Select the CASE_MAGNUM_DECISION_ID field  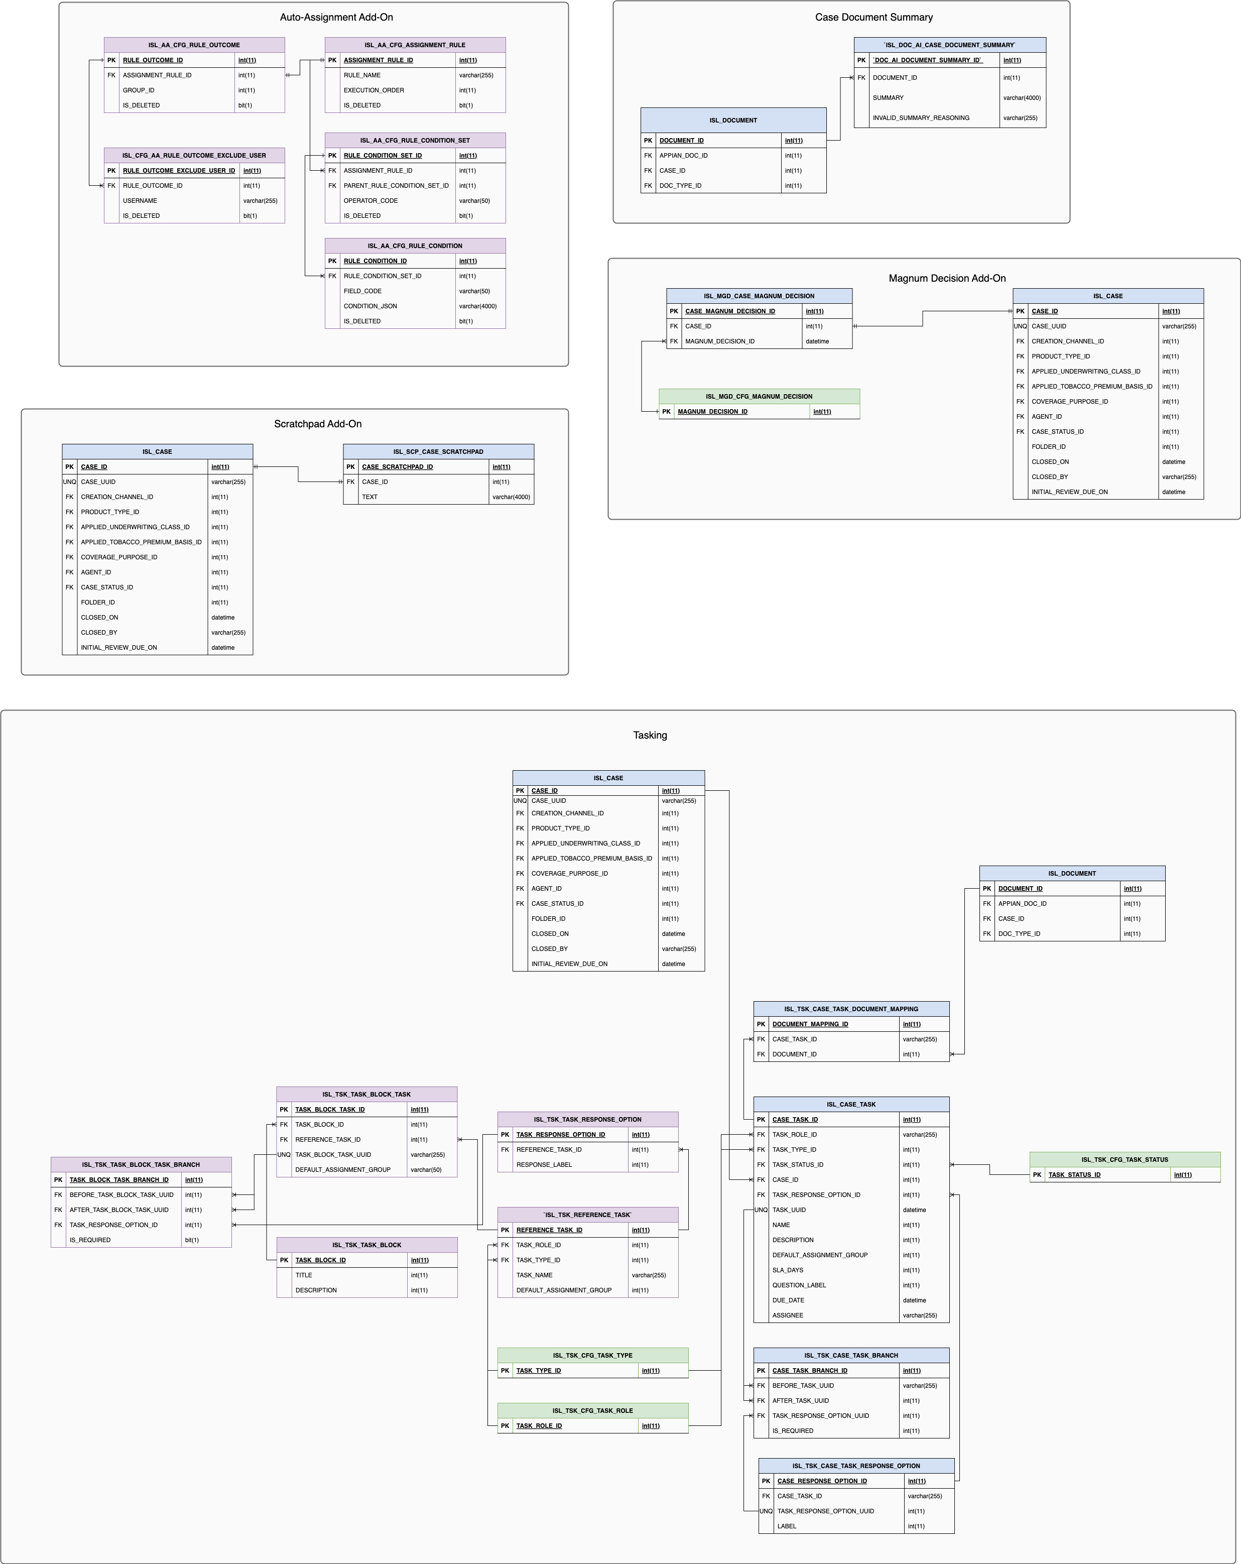pos(760,311)
